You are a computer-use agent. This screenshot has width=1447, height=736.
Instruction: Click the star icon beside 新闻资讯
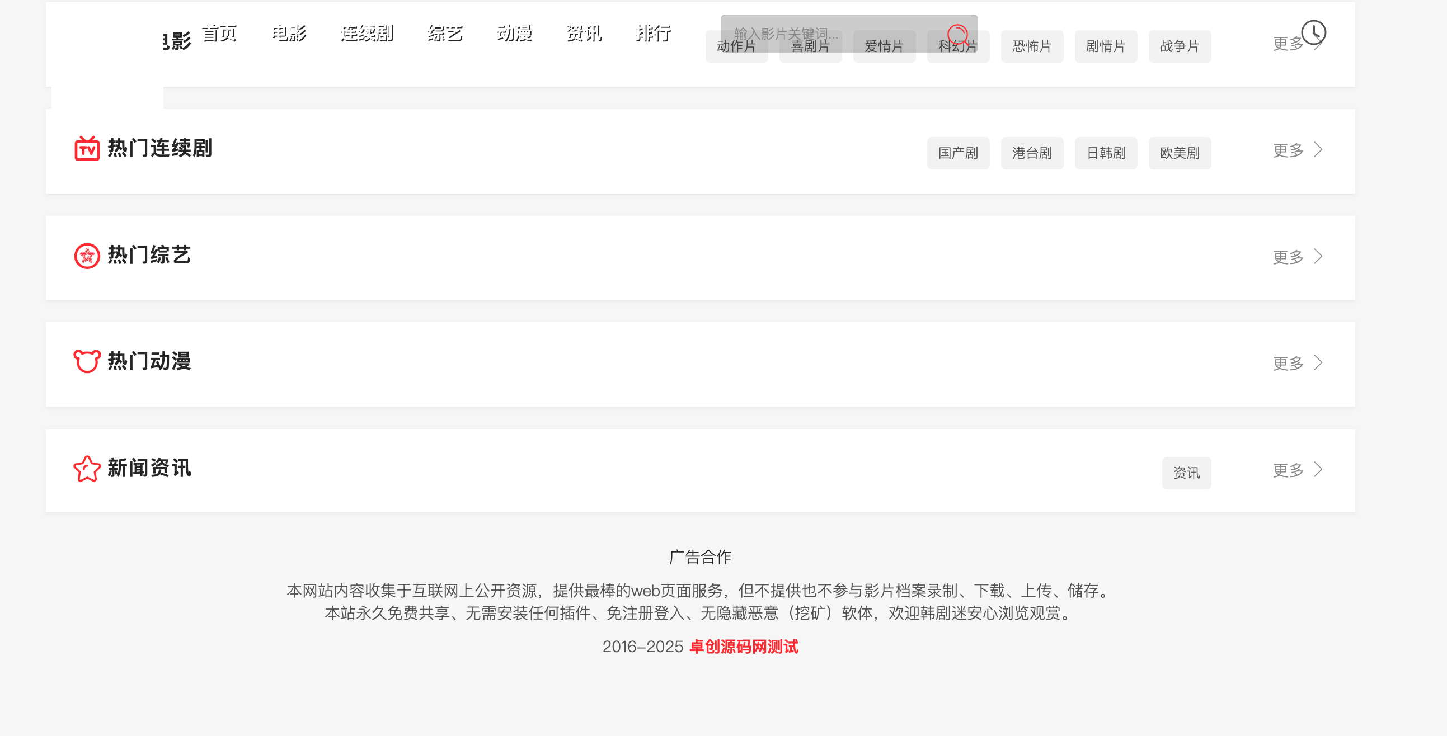point(87,468)
